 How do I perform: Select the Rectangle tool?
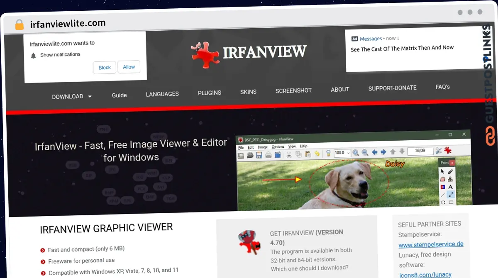coord(451,202)
